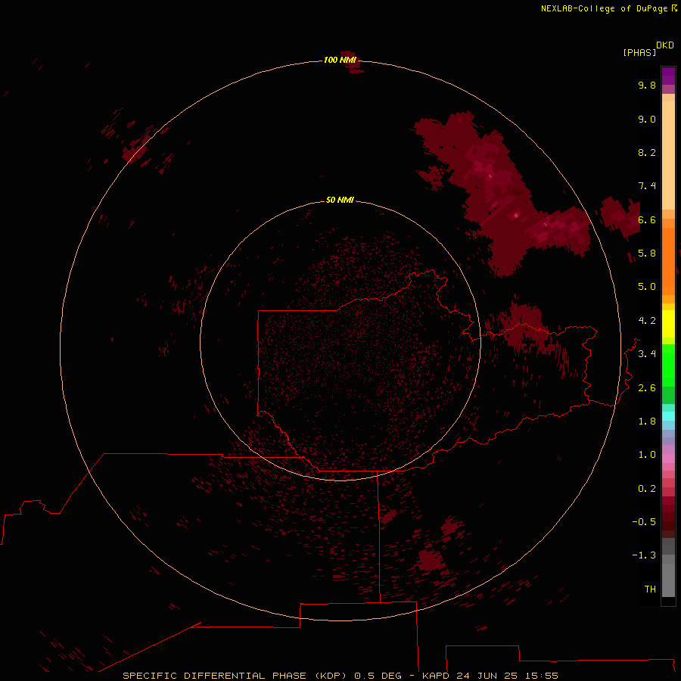The image size is (681, 681).
Task: Click the 9.0 value on the color scale
Action: coord(647,119)
